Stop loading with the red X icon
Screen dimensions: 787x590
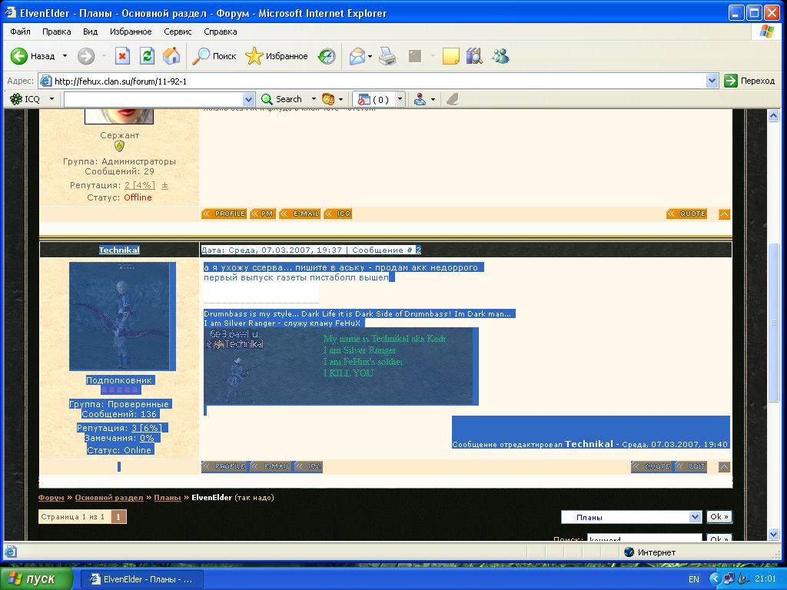[122, 56]
